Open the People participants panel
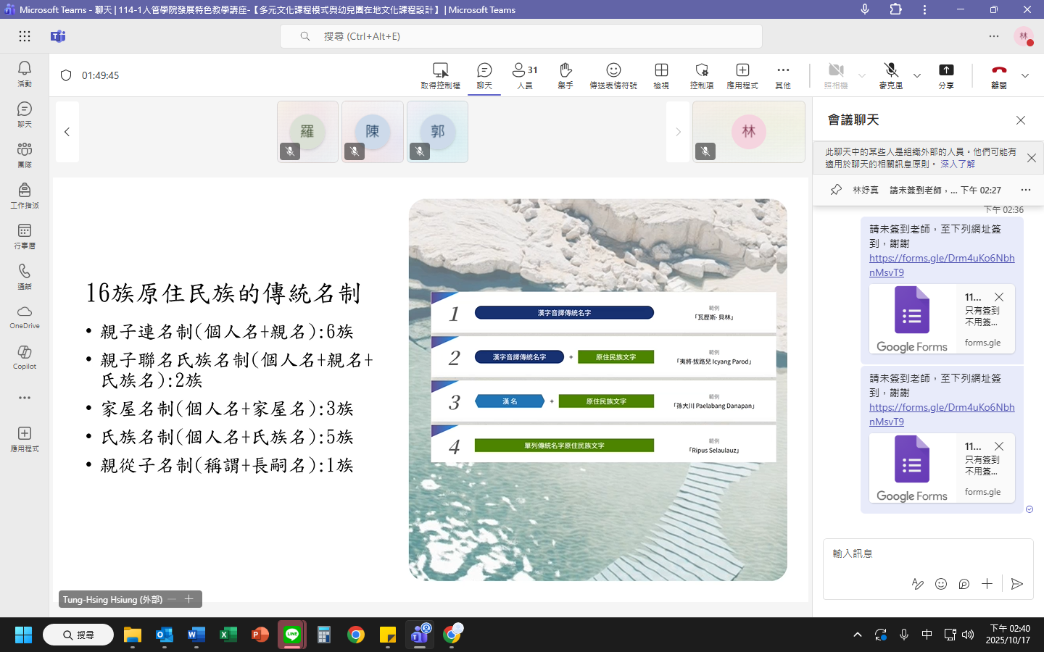Image resolution: width=1044 pixels, height=652 pixels. coord(525,75)
